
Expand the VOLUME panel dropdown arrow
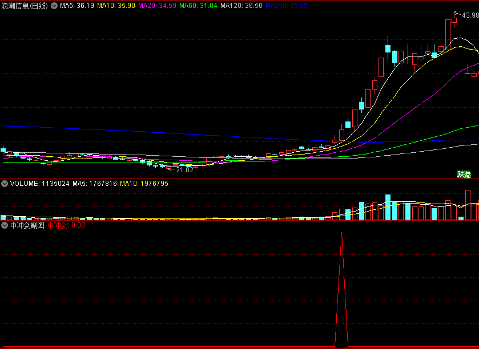pos(5,184)
